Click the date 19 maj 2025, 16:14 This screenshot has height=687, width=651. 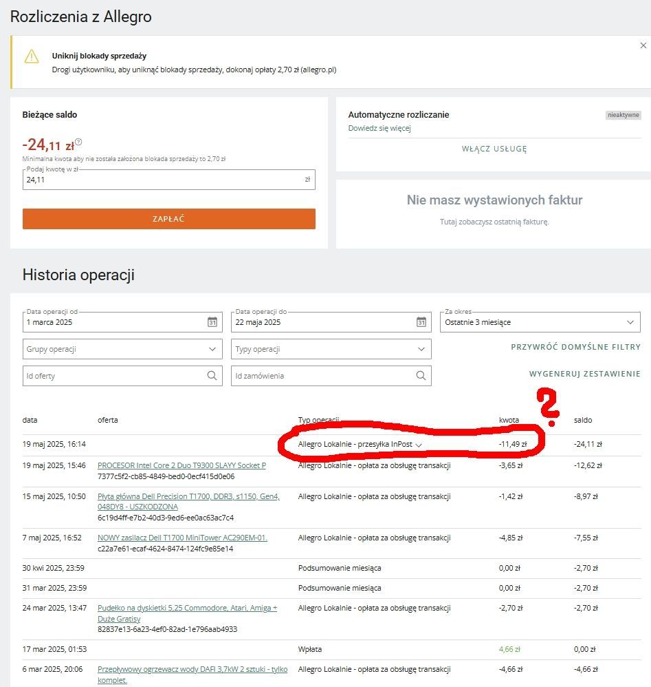(x=54, y=444)
